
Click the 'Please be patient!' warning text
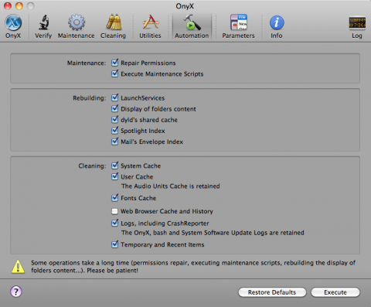click(112, 271)
